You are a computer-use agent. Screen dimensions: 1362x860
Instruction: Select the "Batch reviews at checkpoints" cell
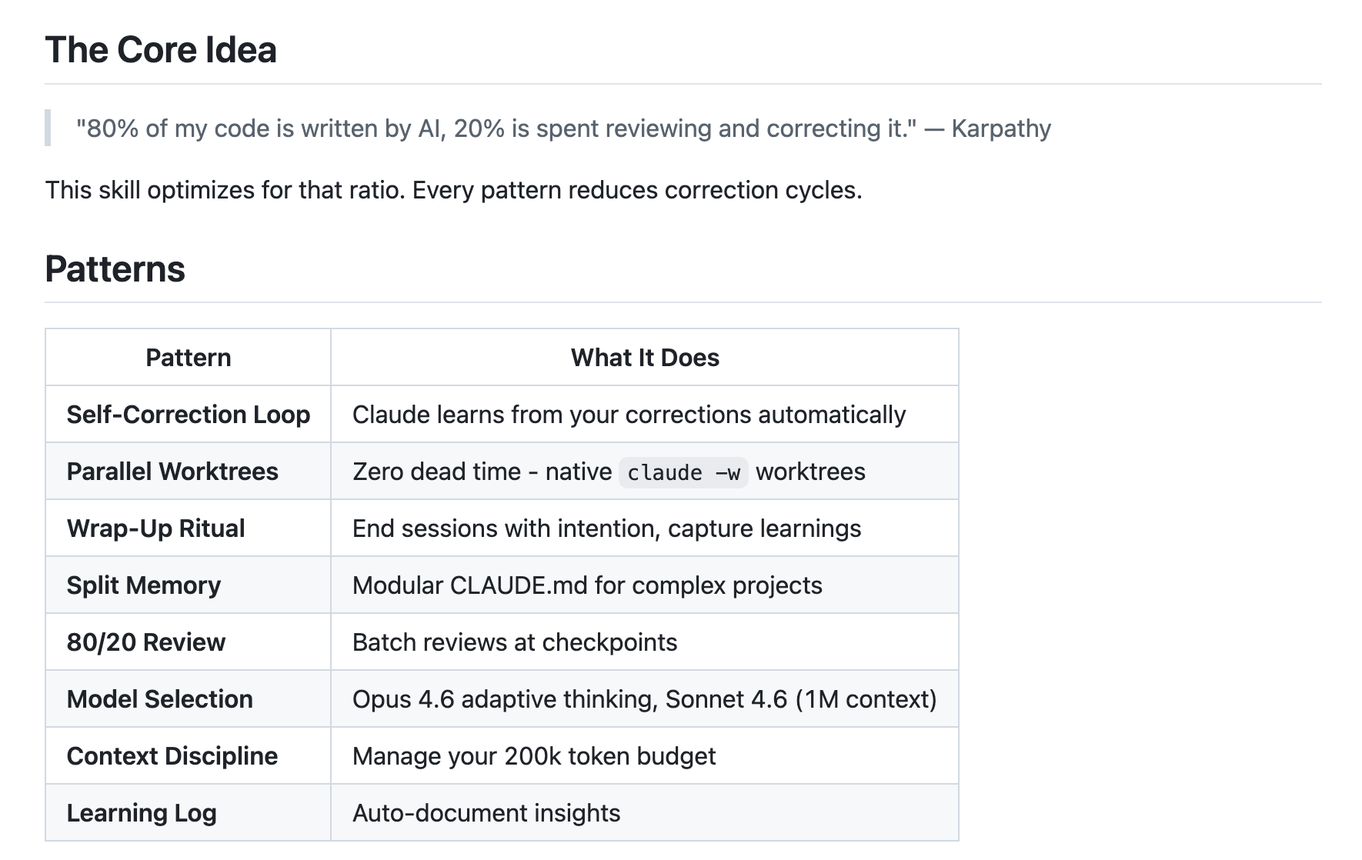[515, 642]
